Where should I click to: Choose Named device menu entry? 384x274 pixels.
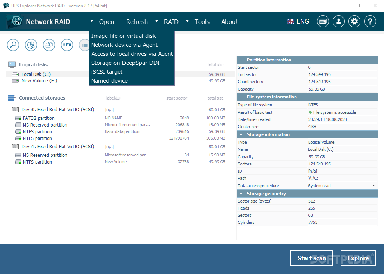[x=132, y=81]
